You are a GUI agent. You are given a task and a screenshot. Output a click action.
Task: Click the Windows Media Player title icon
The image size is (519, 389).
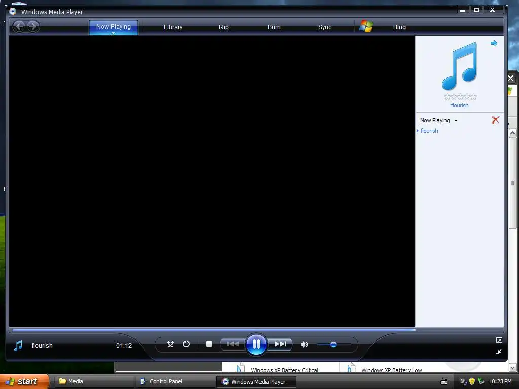pyautogui.click(x=13, y=12)
